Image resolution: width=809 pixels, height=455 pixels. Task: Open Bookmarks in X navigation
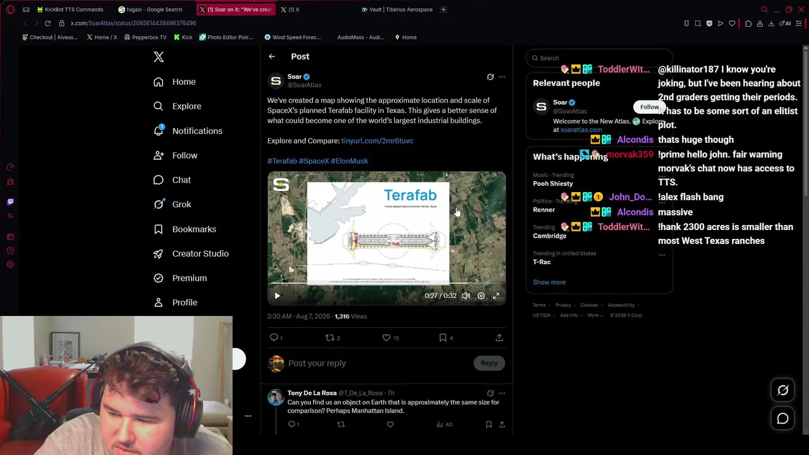pyautogui.click(x=185, y=229)
